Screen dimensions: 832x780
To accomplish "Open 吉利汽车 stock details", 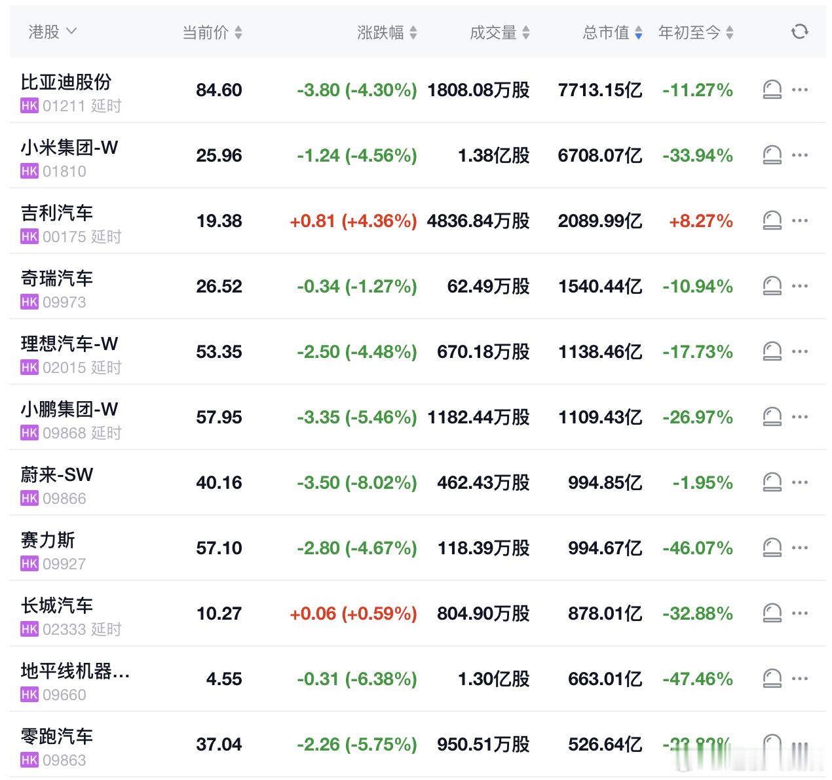I will pos(57,213).
